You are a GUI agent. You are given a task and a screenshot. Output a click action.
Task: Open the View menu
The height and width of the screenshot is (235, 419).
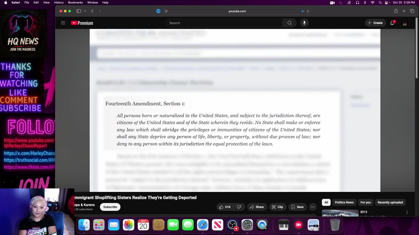(46, 3)
